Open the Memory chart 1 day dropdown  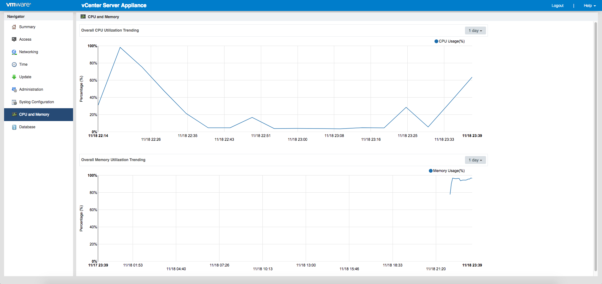tap(475, 160)
